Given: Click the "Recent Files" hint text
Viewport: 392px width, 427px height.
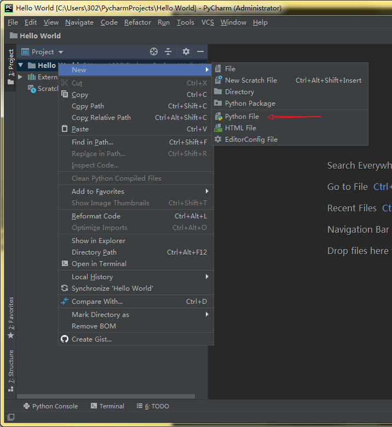Looking at the screenshot, I should point(351,208).
